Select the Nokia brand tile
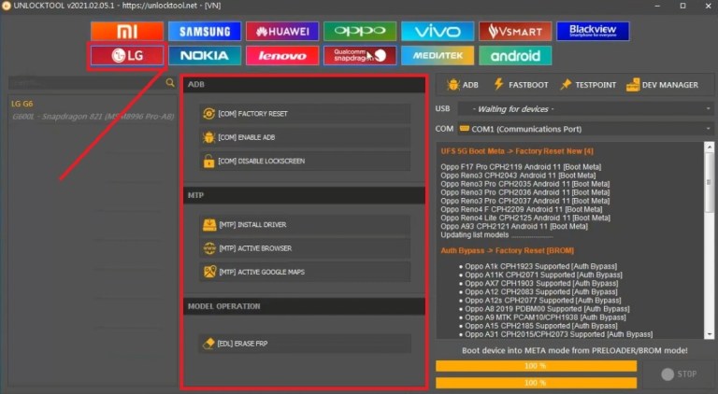The width and height of the screenshot is (718, 394). coord(204,55)
